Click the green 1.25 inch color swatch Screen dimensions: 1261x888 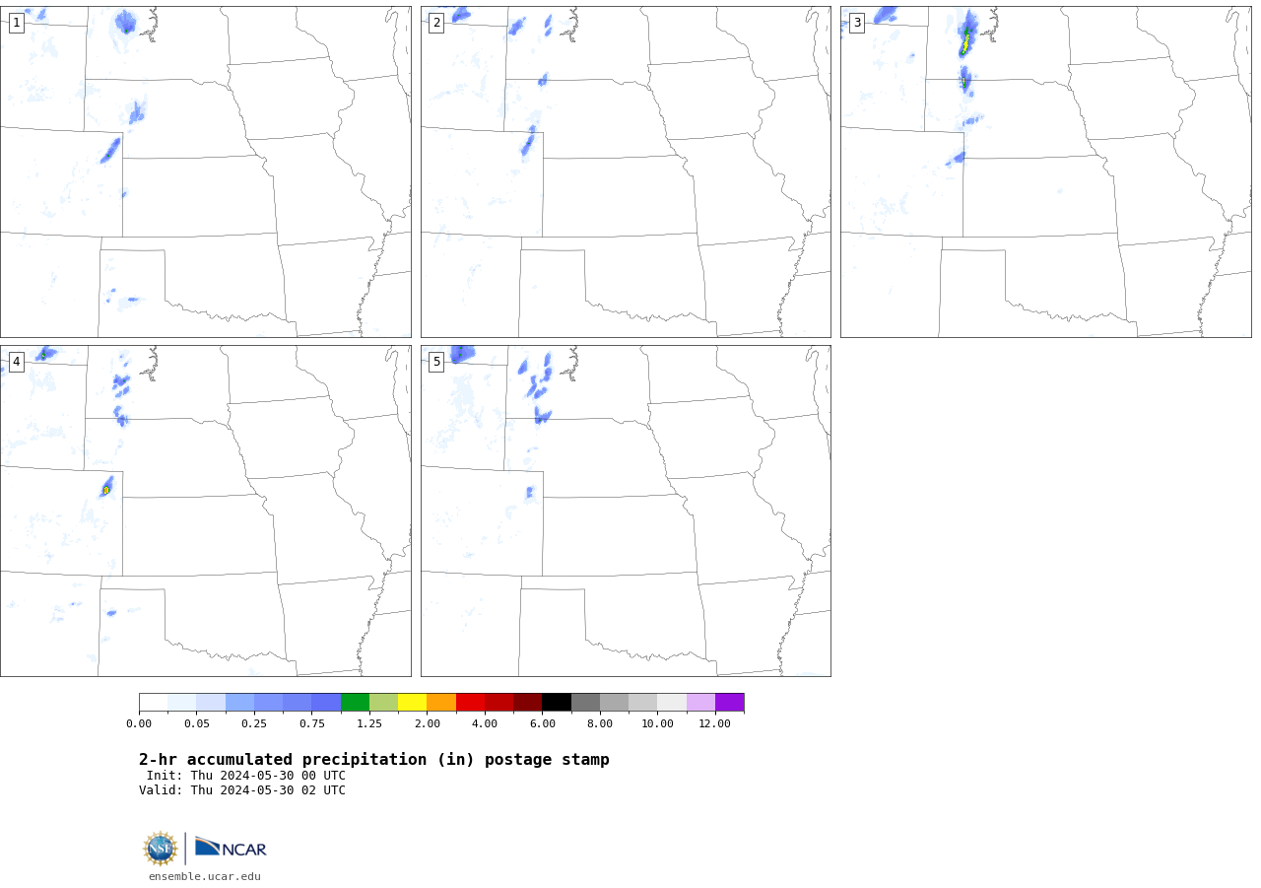[x=355, y=703]
